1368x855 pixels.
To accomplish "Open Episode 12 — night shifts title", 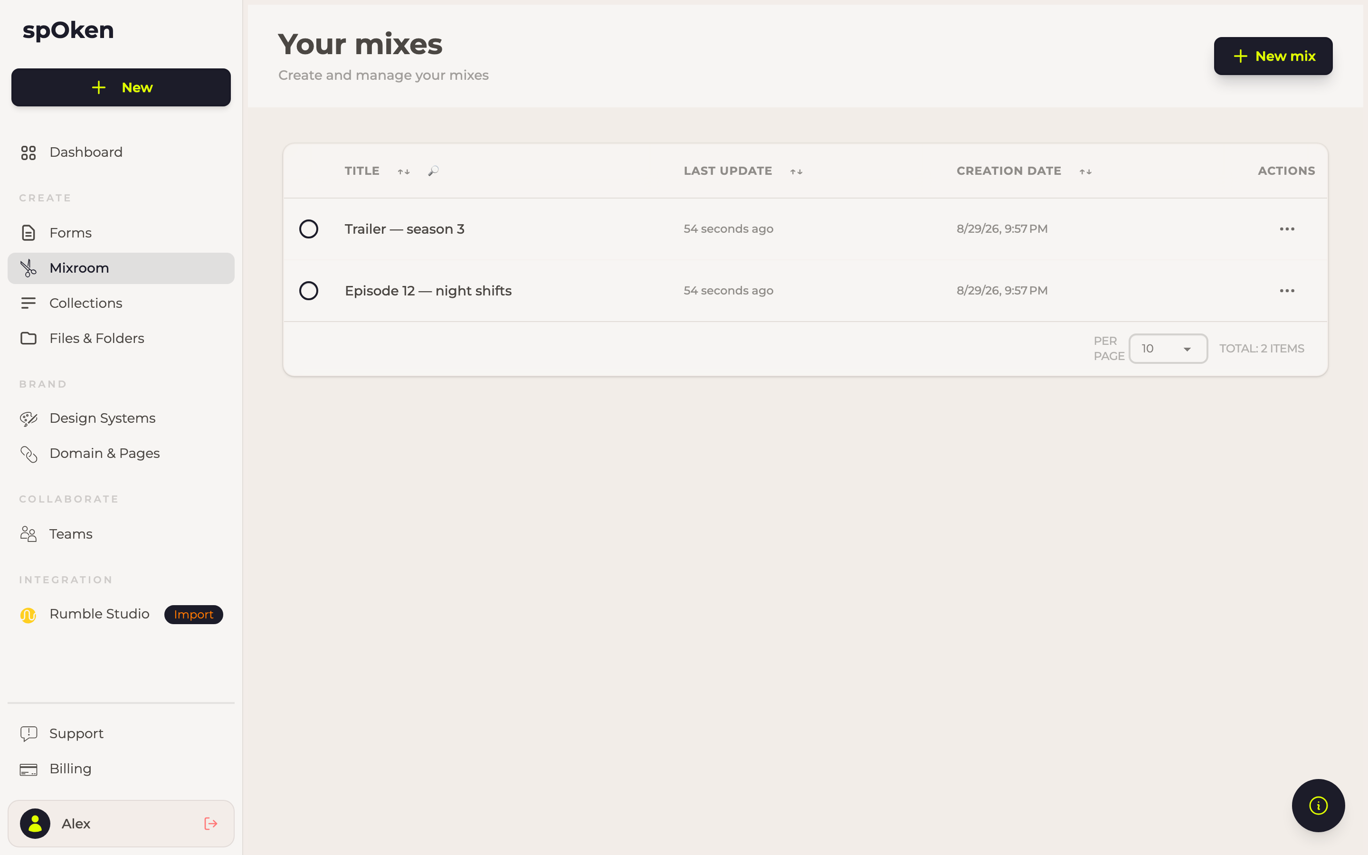I will coord(428,291).
